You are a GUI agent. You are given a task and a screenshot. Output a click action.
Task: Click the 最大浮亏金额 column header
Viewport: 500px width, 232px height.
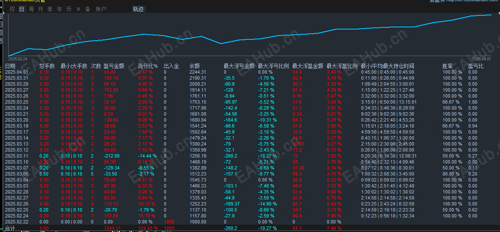click(x=239, y=66)
